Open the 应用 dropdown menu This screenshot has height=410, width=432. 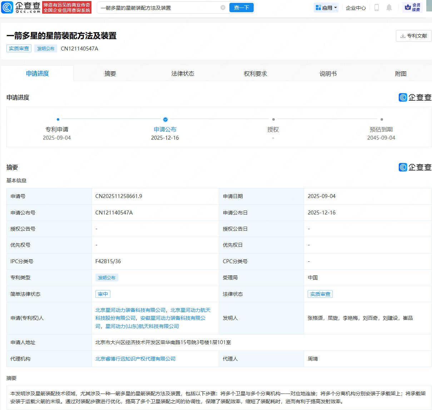click(326, 7)
